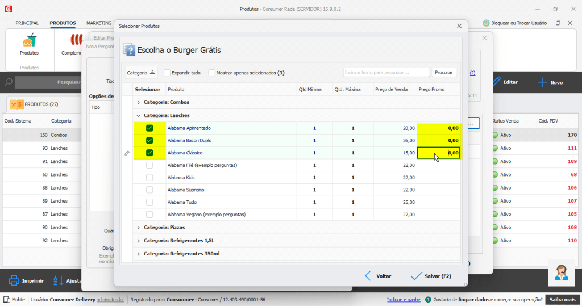Close the Selecionar Produtos dialog
The height and width of the screenshot is (306, 582).
point(459,26)
